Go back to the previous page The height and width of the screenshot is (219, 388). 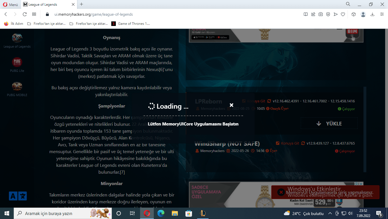[x=6, y=14]
